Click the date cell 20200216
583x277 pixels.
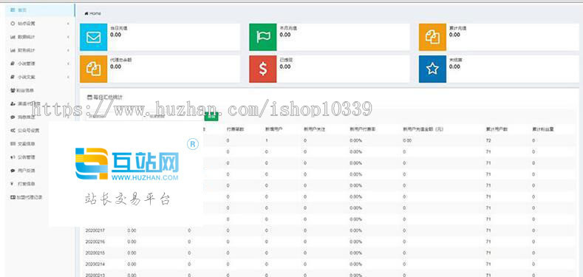[95, 242]
